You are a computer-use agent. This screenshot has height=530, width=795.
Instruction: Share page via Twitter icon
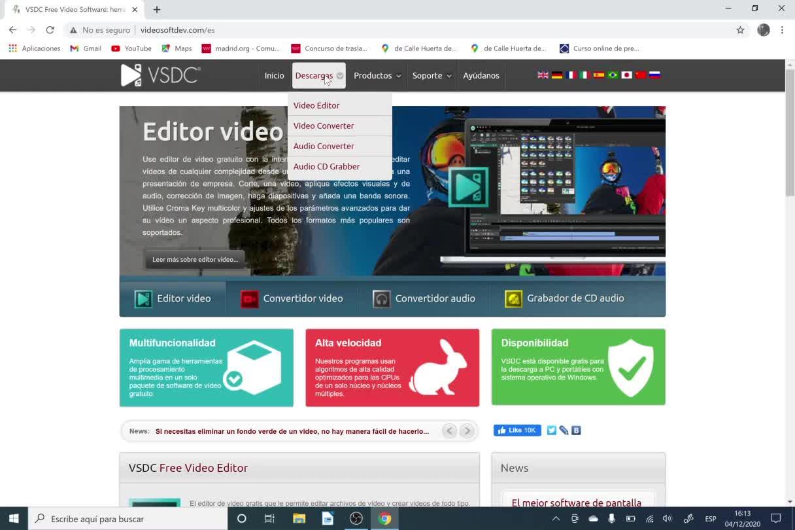pos(551,431)
